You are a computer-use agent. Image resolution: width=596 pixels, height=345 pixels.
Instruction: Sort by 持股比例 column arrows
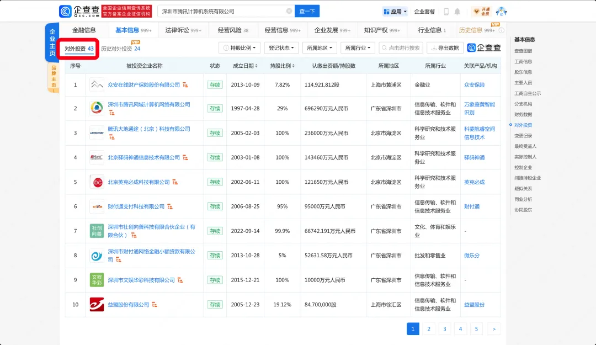click(x=293, y=66)
